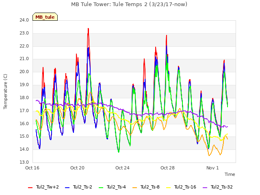Click the 16.0 y-axis tick label
Screen dimensions: 260x195
pyautogui.click(x=24, y=123)
